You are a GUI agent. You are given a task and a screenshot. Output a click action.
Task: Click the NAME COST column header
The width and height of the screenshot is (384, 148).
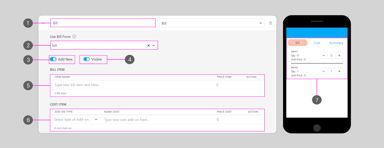point(112,112)
